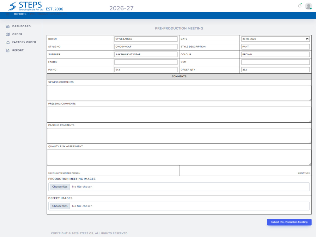The width and height of the screenshot is (316, 237).
Task: Grab Quality Risk Assessment resize handle
Action: point(310,164)
